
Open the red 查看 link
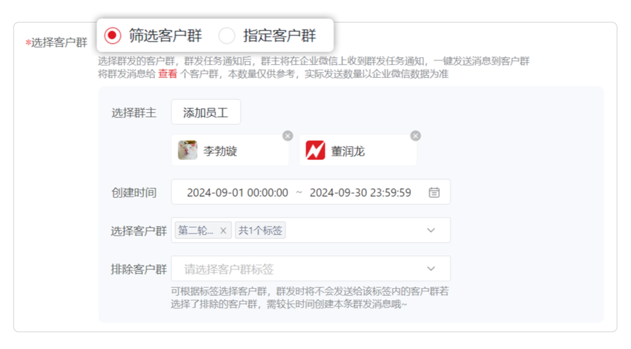[x=167, y=74]
